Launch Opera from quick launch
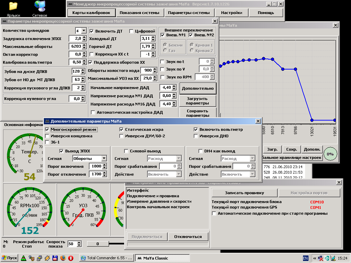Viewport: 351px width, 263px height. click(x=71, y=258)
